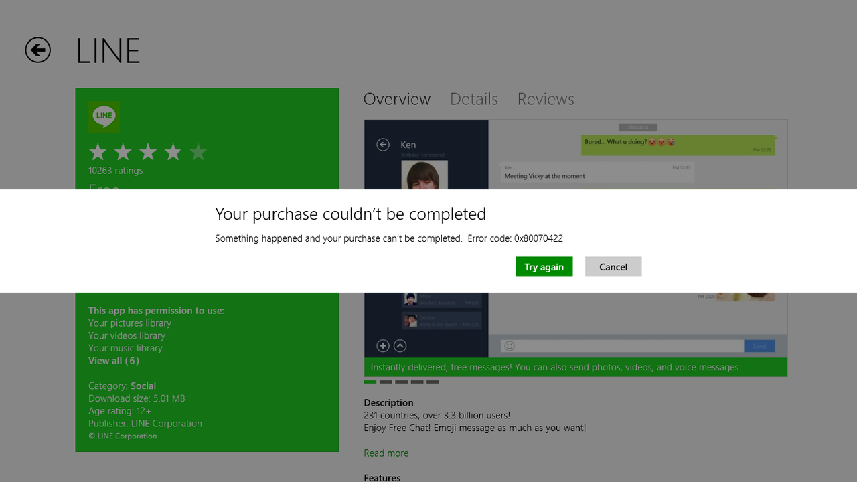Click the plus icon in the screenshot
This screenshot has height=482, width=857.
point(383,346)
